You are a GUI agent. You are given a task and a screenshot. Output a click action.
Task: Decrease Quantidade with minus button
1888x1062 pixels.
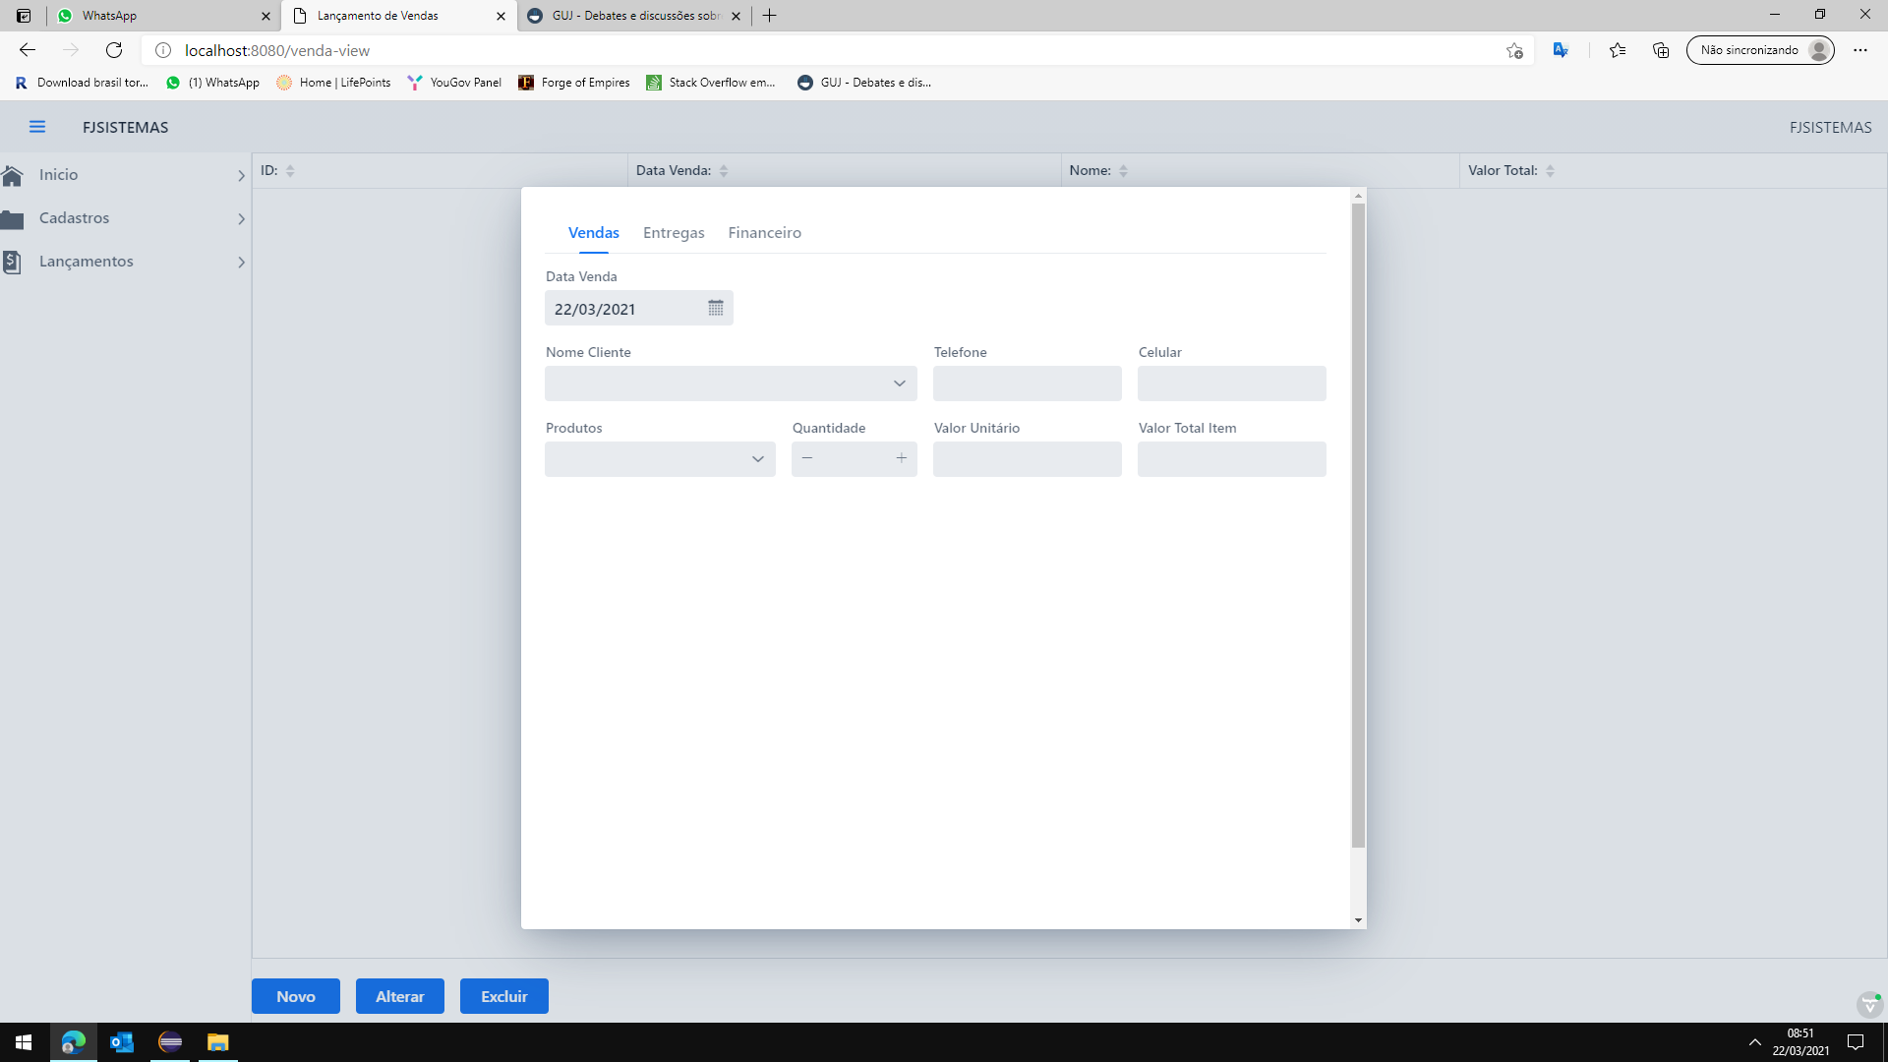[807, 458]
